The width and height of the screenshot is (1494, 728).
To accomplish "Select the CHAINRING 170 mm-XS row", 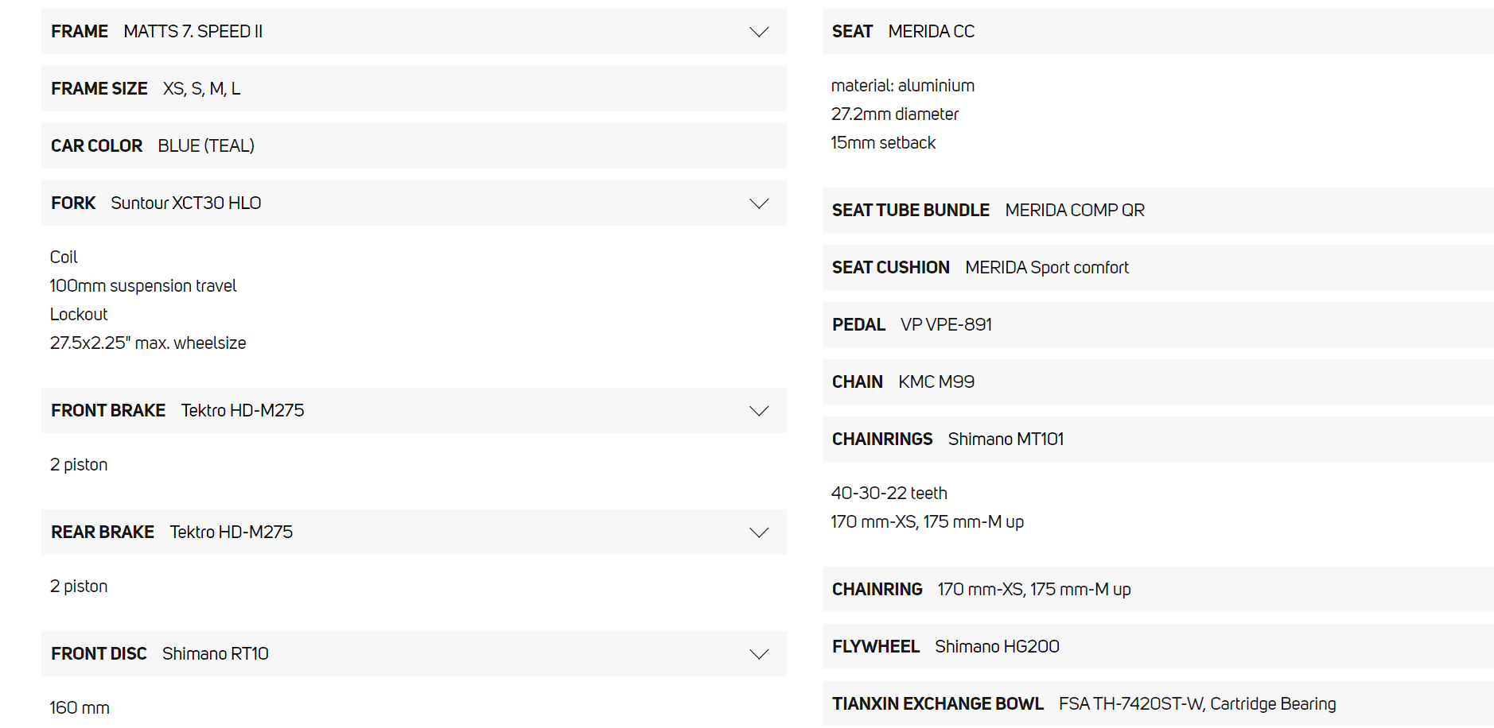I will (x=1157, y=590).
